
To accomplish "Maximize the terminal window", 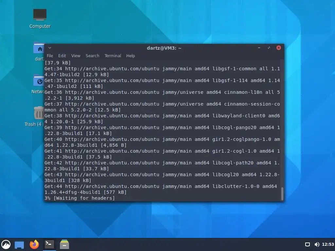I will point(269,48).
